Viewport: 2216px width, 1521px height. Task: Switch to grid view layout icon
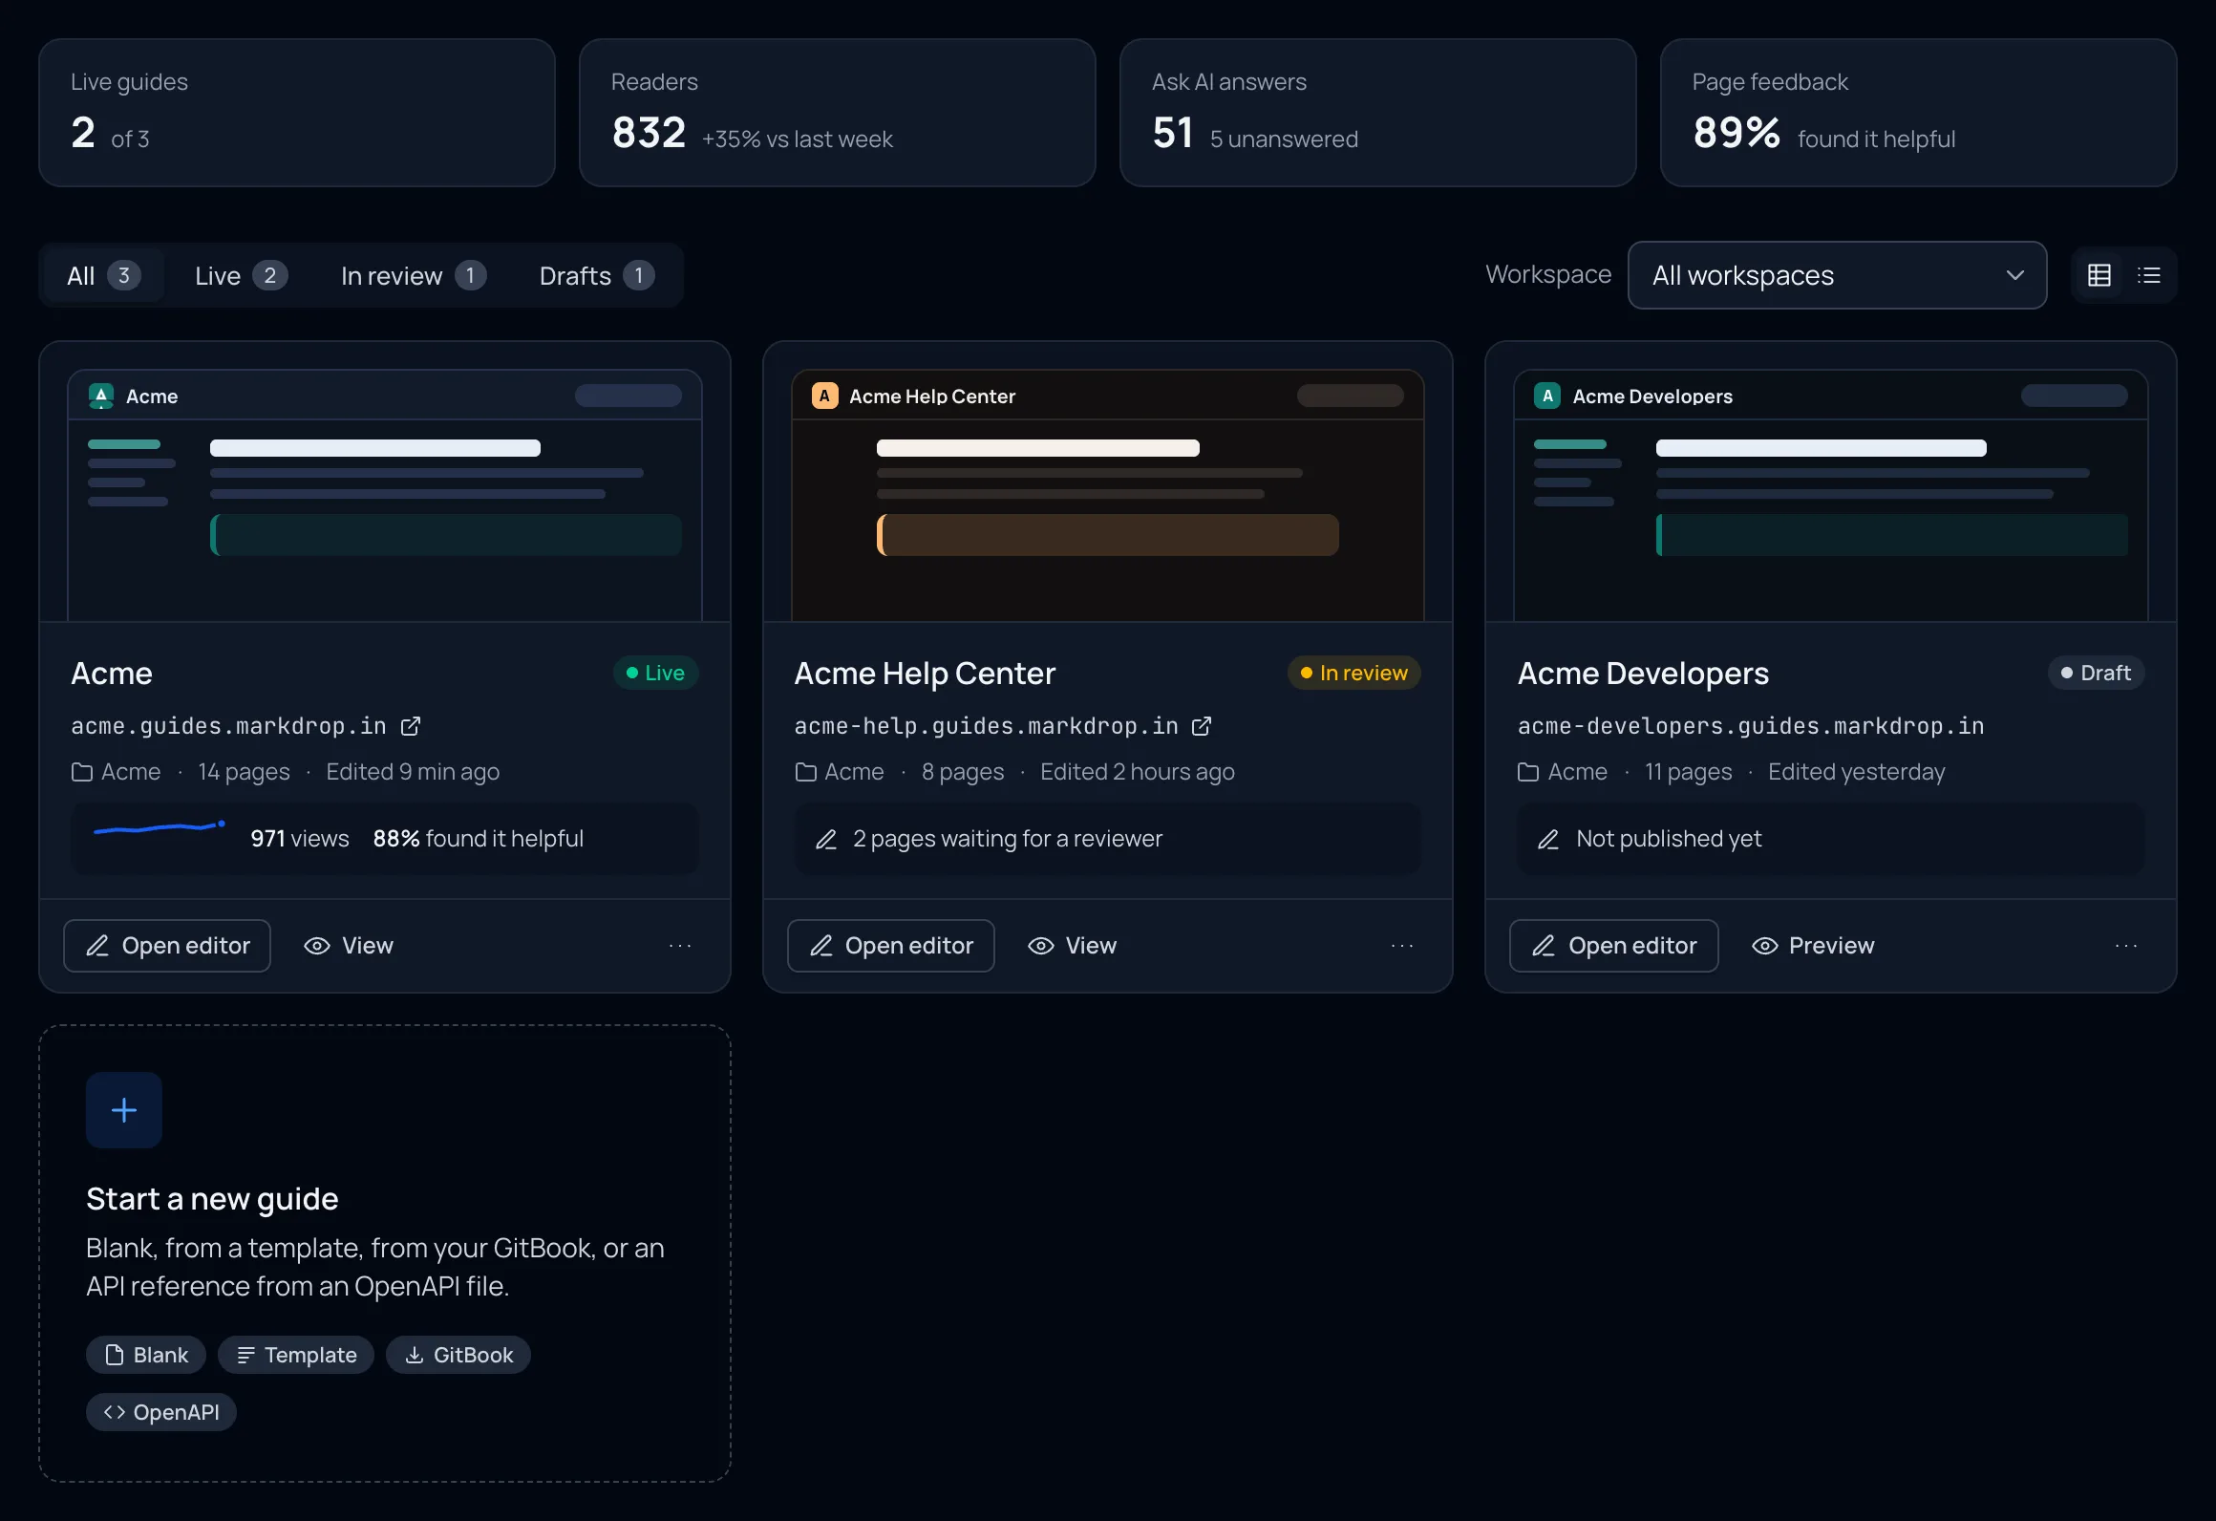coord(2099,275)
